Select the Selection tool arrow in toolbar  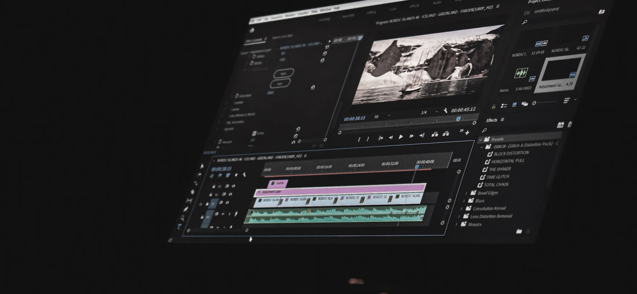point(202,166)
